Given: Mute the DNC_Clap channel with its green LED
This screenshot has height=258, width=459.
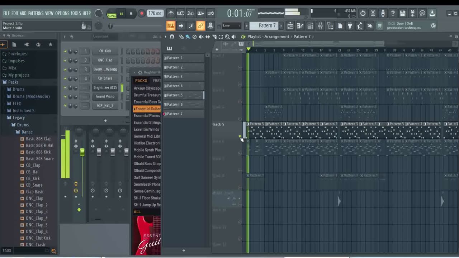Looking at the screenshot, I should tap(65, 60).
